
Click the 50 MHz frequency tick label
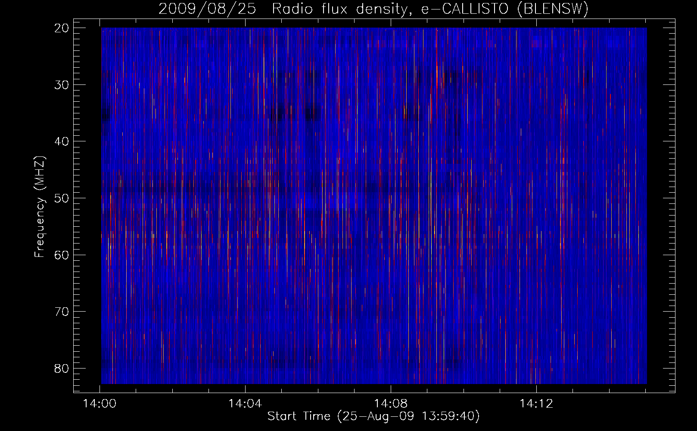click(x=62, y=199)
